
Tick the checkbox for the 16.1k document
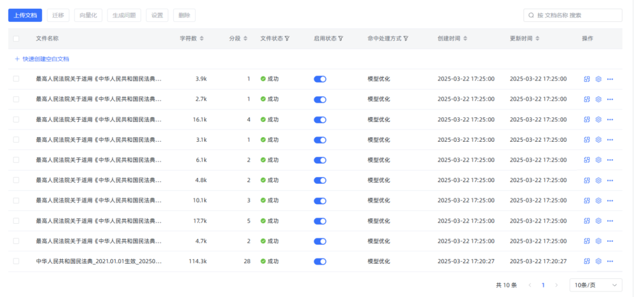[x=16, y=120]
